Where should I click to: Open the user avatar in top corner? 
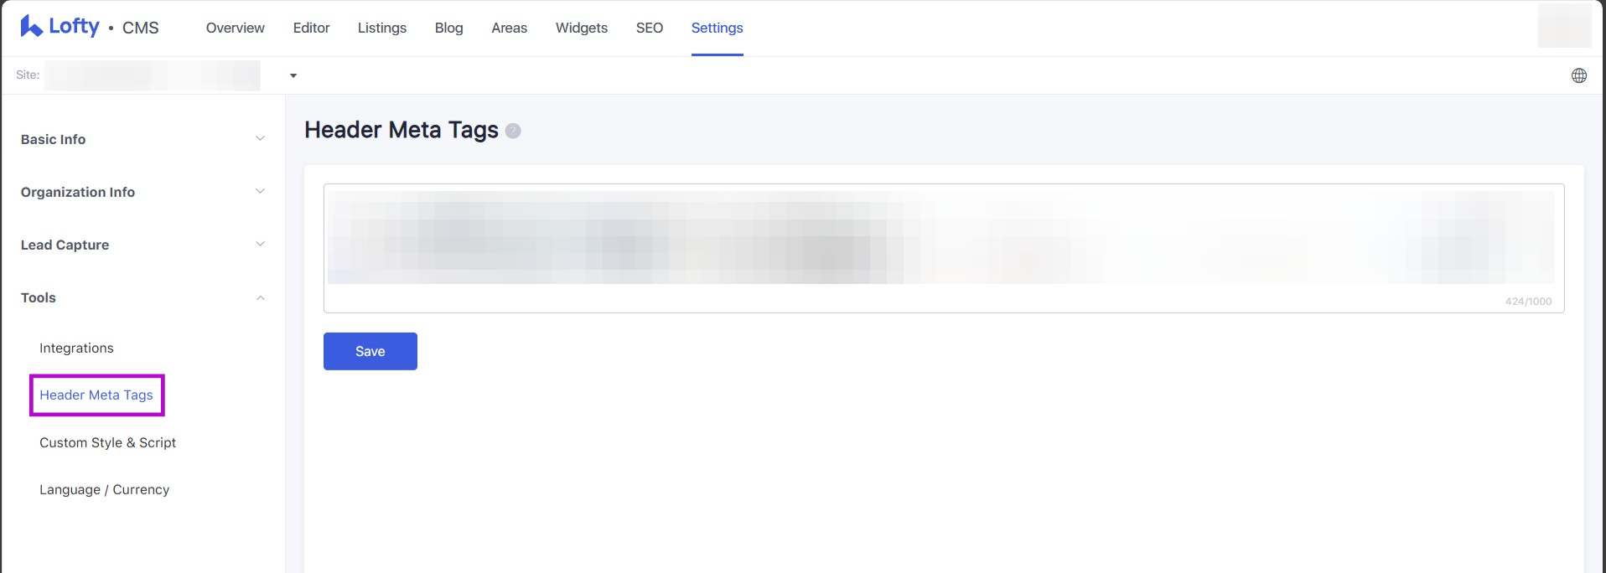(1563, 26)
